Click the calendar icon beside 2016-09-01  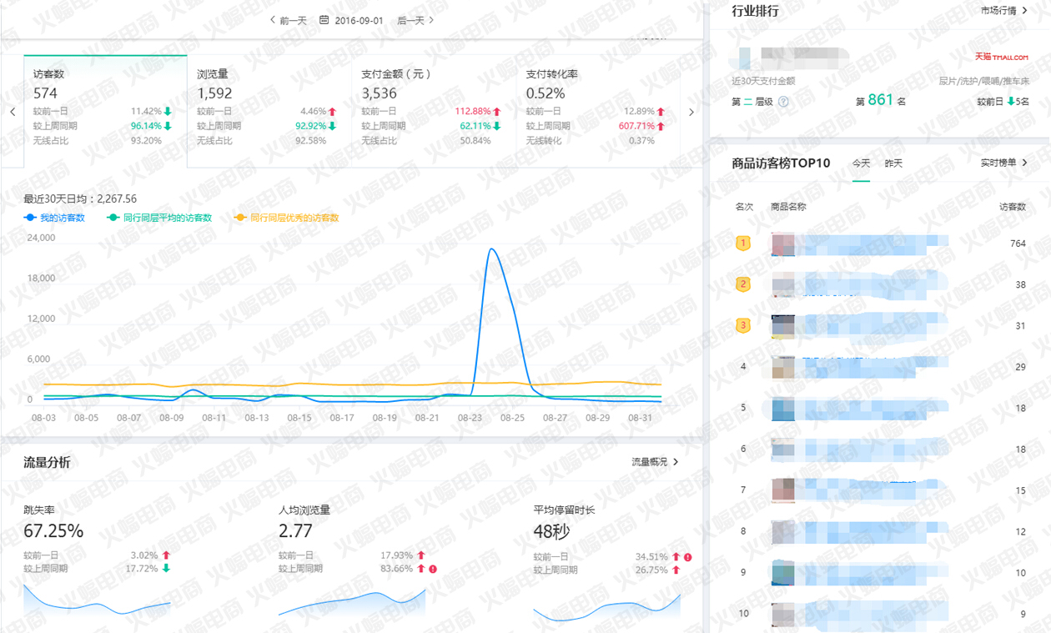point(324,20)
